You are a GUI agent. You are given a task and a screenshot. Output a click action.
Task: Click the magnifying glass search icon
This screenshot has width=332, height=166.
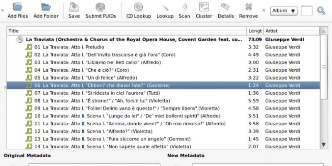click(x=321, y=11)
